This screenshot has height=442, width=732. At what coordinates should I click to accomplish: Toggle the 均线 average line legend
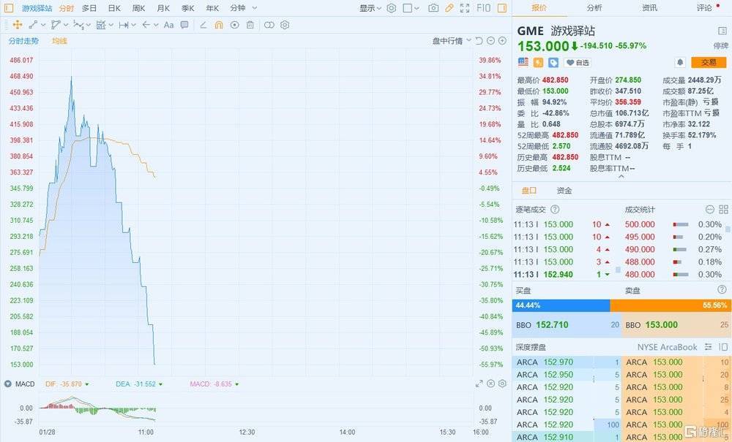59,41
